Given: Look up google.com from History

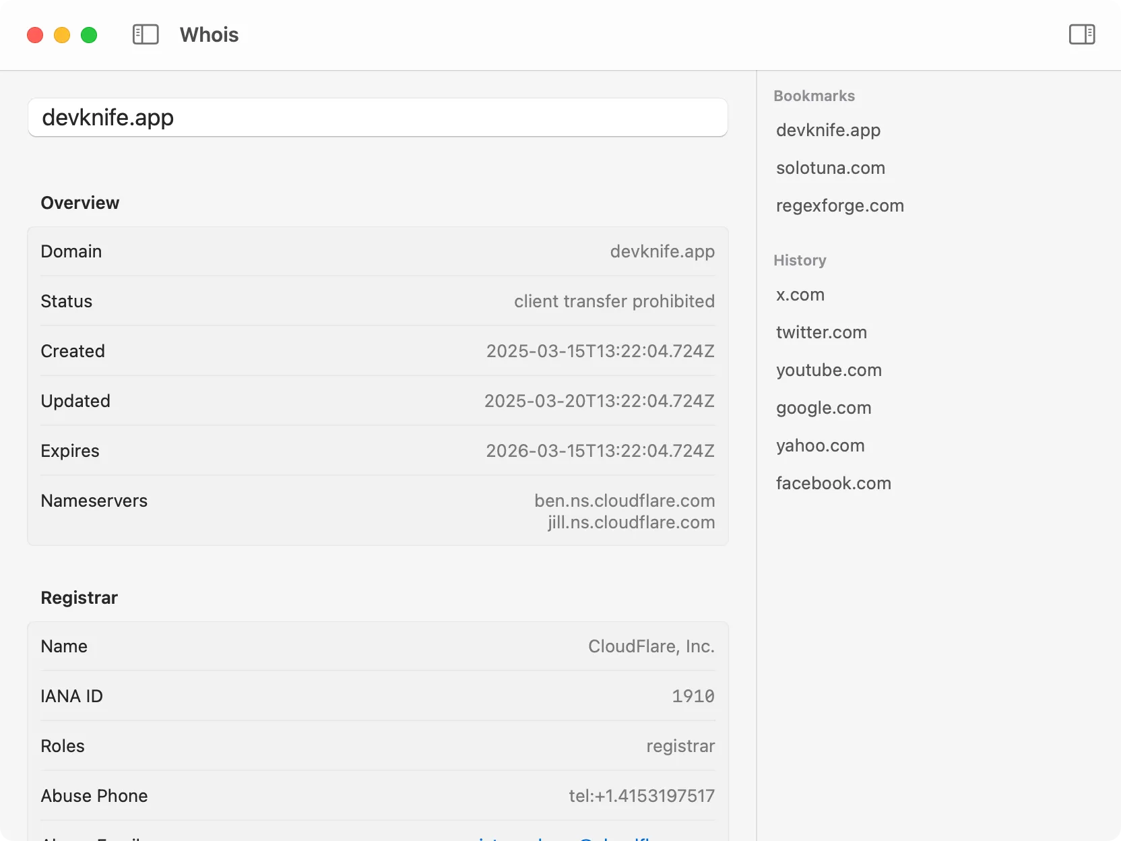Looking at the screenshot, I should 824,408.
